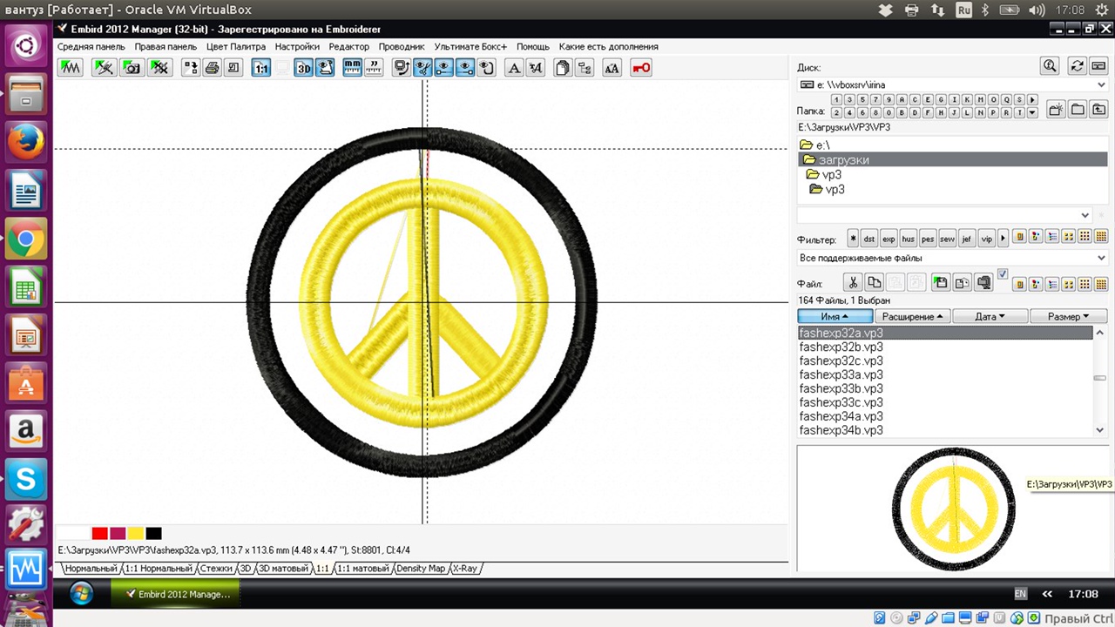Screen dimensions: 1115x627
Task: Click the camera icon with green corner
Action: (x=132, y=68)
